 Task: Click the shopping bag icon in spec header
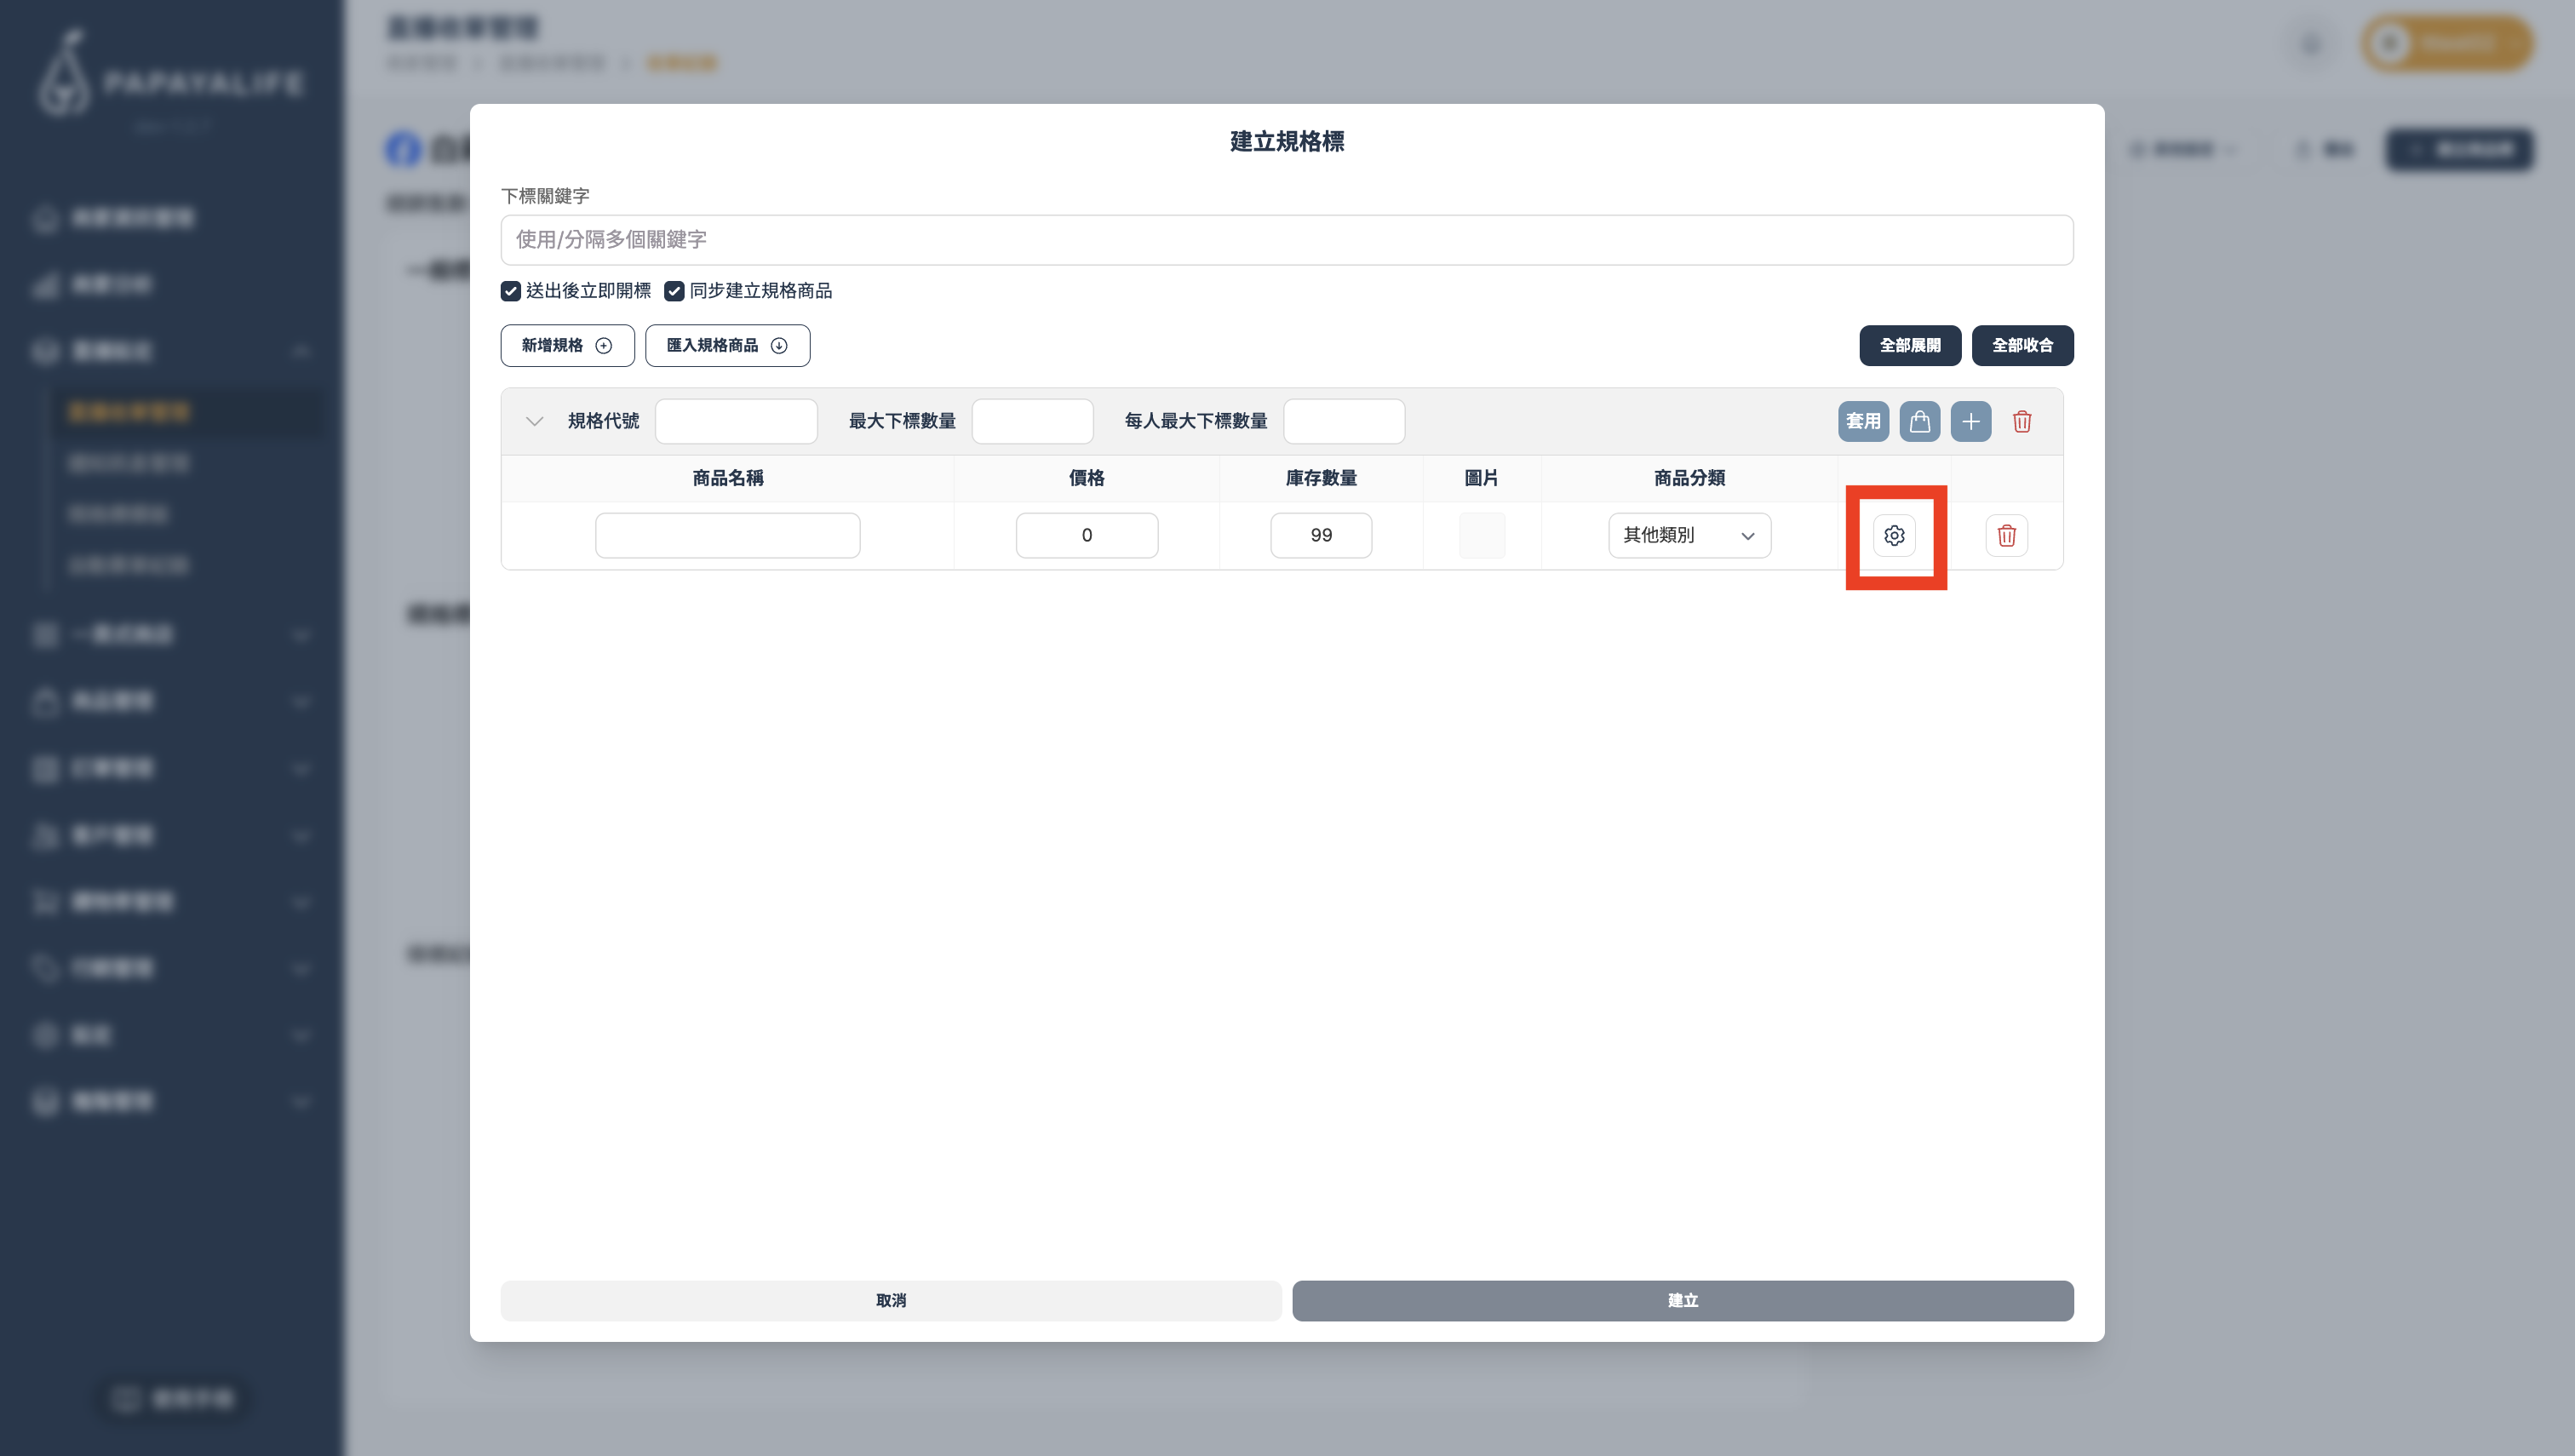click(x=1919, y=421)
